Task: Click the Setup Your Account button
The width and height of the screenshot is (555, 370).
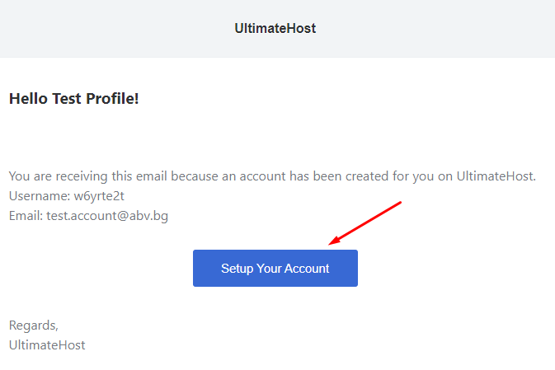Action: (275, 268)
